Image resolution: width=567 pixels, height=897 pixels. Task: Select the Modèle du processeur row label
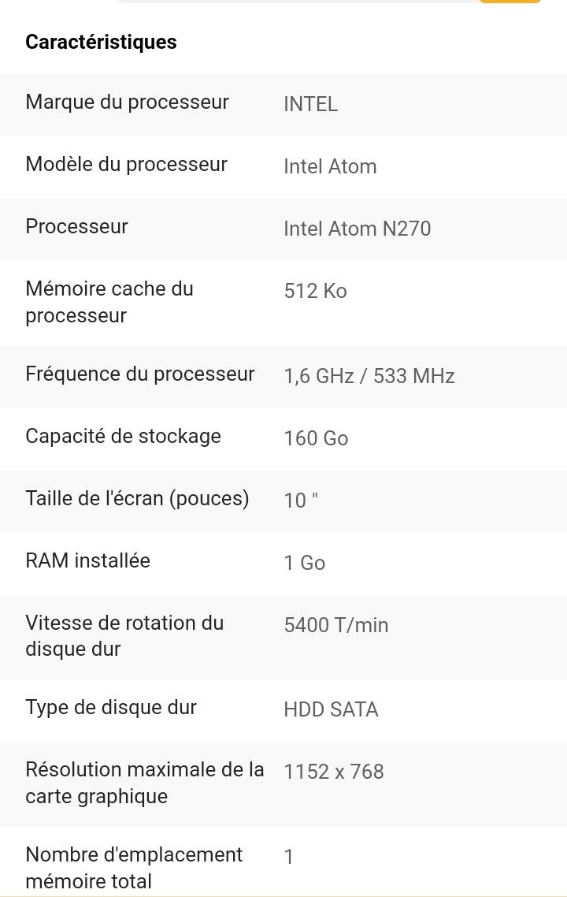click(126, 164)
